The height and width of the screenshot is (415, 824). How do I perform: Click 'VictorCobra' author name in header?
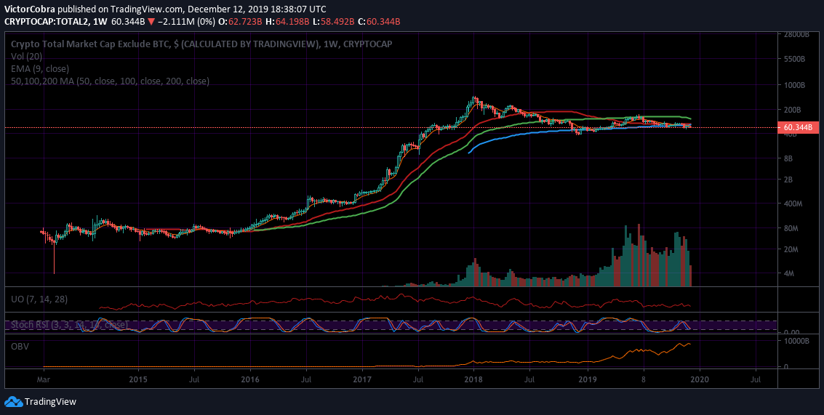29,9
